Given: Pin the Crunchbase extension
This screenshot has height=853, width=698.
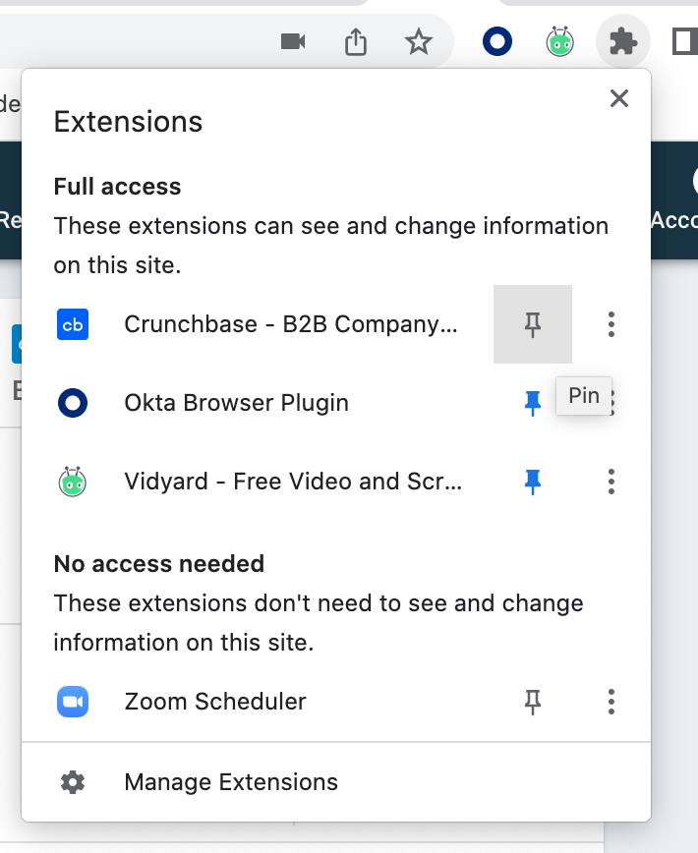Looking at the screenshot, I should click(x=532, y=323).
